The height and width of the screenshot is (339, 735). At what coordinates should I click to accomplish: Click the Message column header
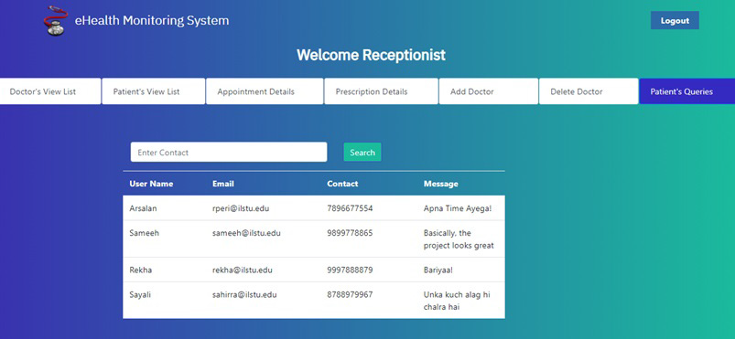click(x=441, y=184)
